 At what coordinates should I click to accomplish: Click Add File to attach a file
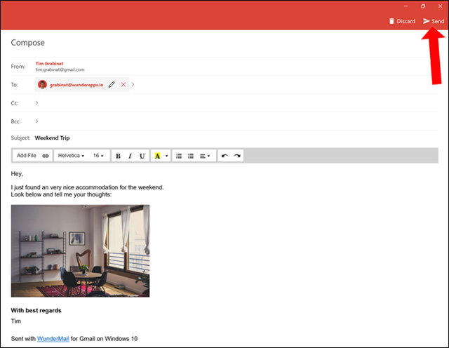27,156
